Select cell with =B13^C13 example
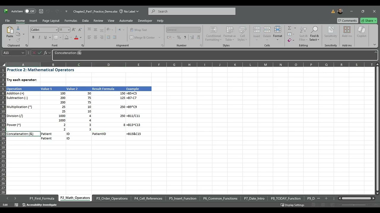 tap(138, 125)
